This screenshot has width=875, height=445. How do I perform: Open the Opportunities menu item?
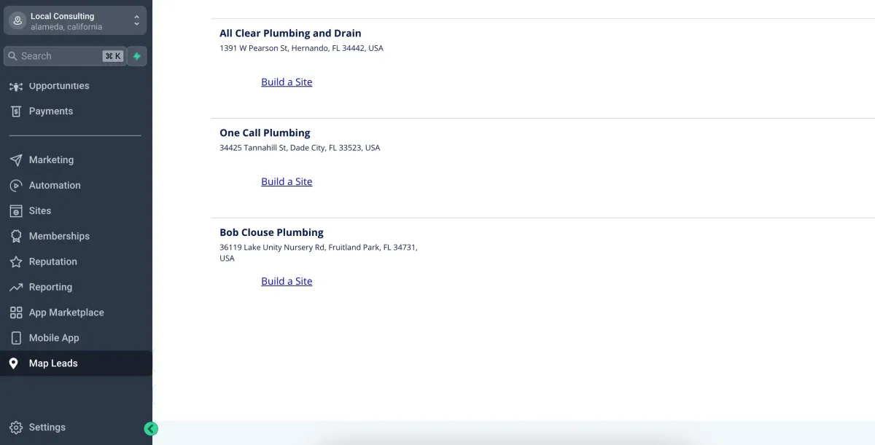point(58,86)
